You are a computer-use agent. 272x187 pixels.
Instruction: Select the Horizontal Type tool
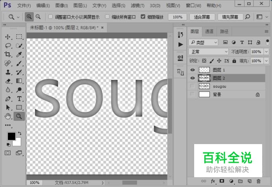(19, 99)
